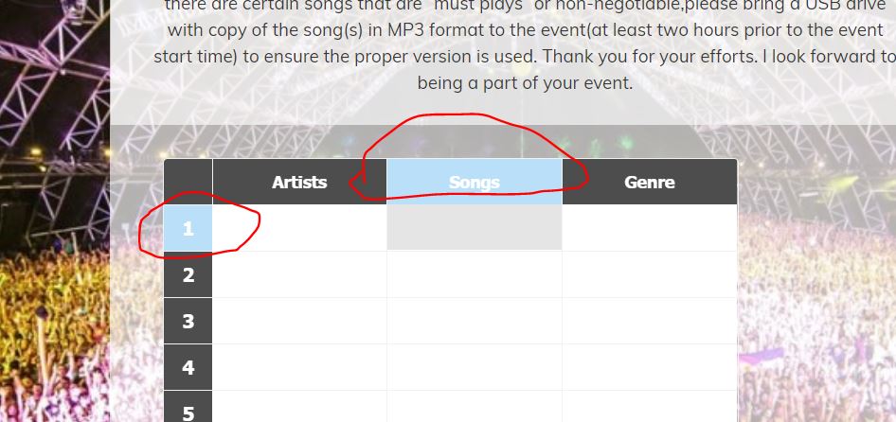This screenshot has width=896, height=422.
Task: Select row header number 4
Action: coord(188,367)
